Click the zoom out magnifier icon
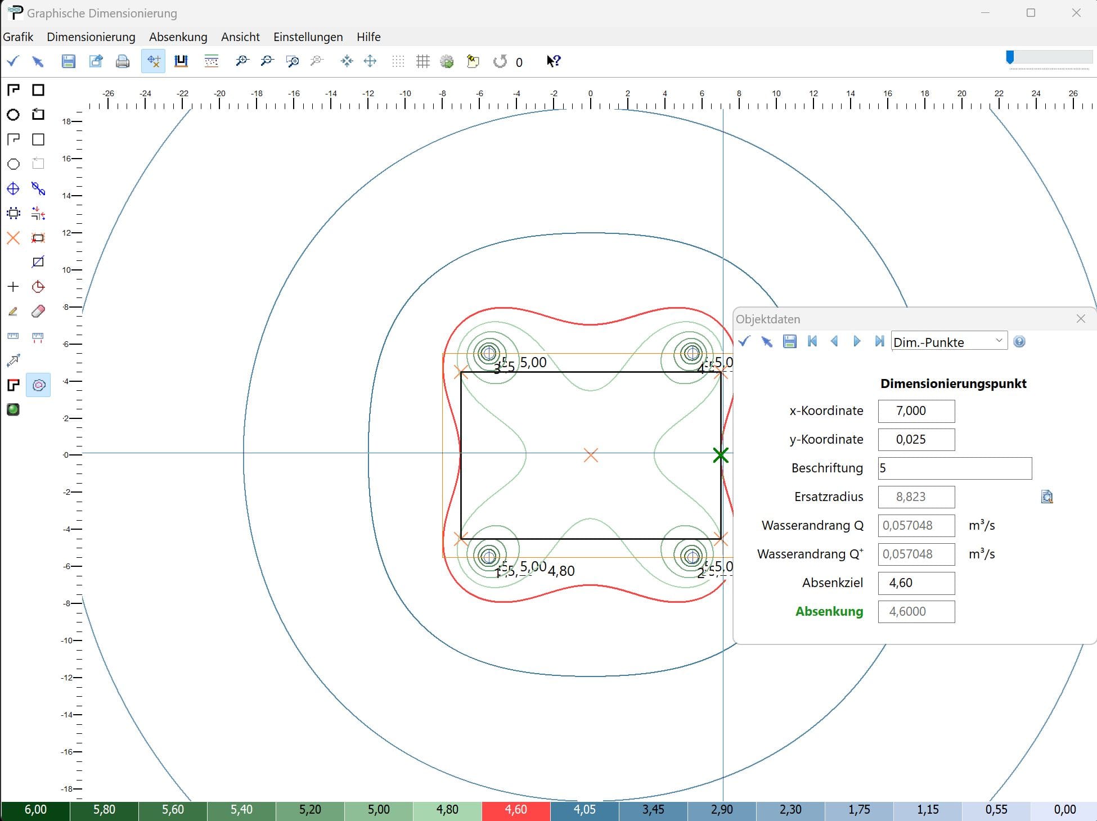This screenshot has height=821, width=1097. click(267, 61)
